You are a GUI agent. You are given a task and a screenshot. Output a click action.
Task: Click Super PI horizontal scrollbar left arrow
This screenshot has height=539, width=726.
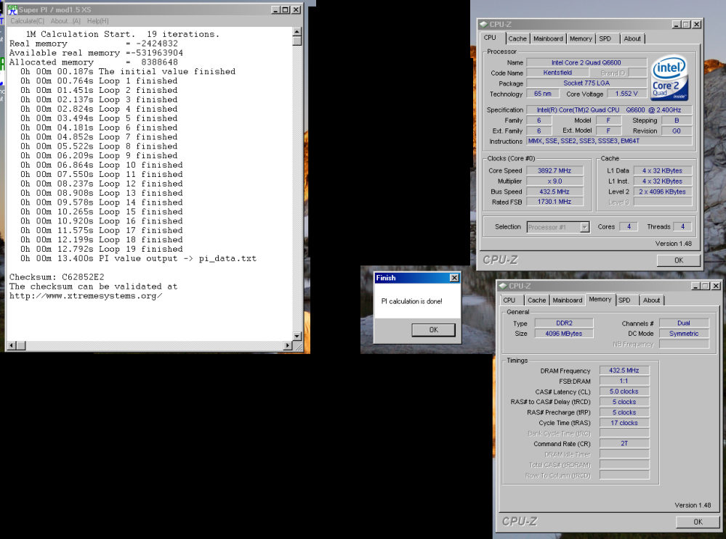point(12,345)
